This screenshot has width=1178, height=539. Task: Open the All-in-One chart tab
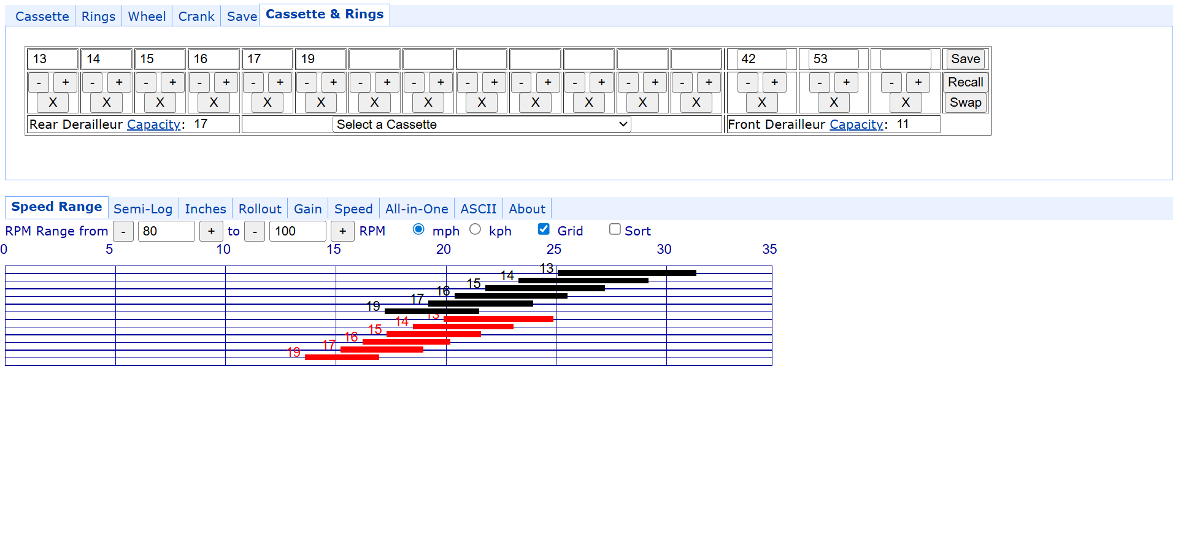[x=417, y=209]
